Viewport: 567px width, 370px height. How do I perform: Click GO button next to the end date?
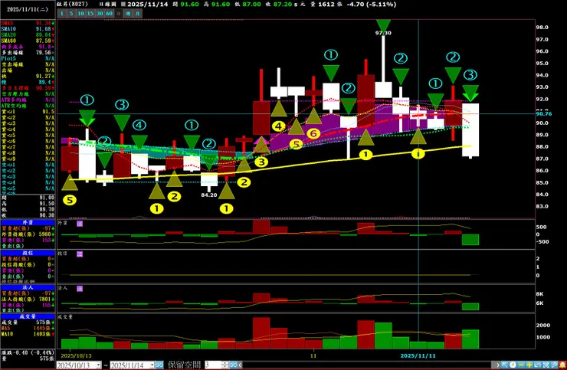tap(159, 365)
